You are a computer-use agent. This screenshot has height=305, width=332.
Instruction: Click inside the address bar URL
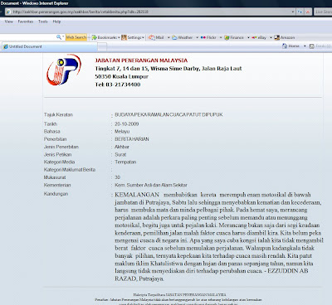[x=81, y=12]
